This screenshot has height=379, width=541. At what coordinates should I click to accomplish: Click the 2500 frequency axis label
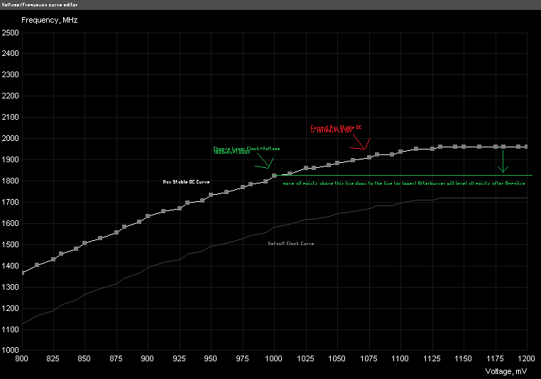tap(11, 33)
